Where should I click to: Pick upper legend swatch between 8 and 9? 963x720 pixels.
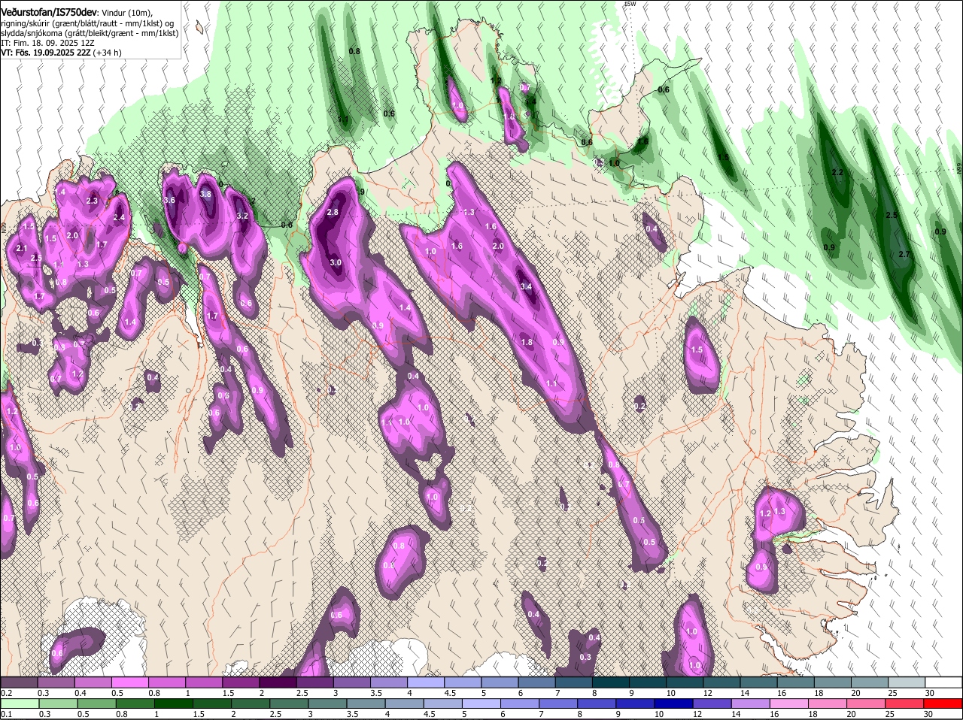tap(610, 682)
